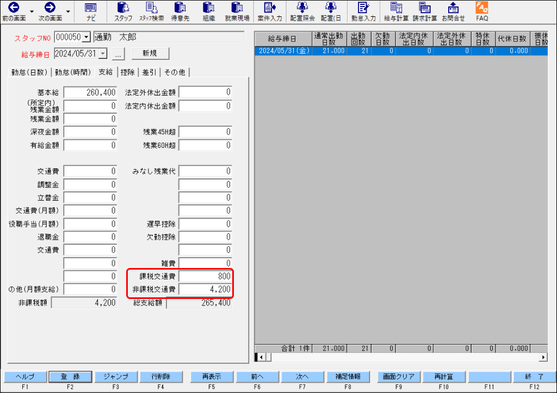Click the みなし残業代 input field
This screenshot has width=557, height=393.
click(205, 171)
